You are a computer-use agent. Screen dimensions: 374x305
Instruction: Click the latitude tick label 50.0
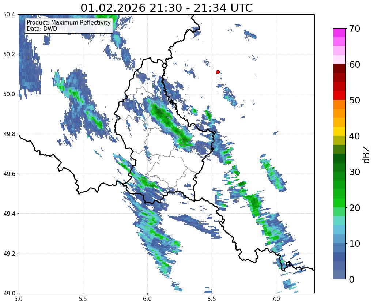click(9, 94)
